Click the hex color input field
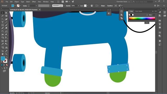Viewport: 167px width, 94px height. 151,15
